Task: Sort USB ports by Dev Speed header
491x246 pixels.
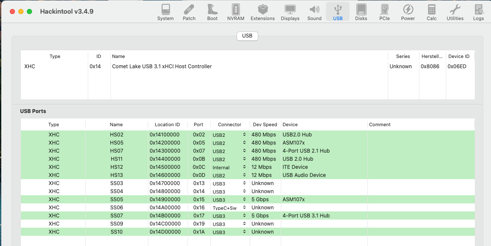Action: (x=265, y=124)
